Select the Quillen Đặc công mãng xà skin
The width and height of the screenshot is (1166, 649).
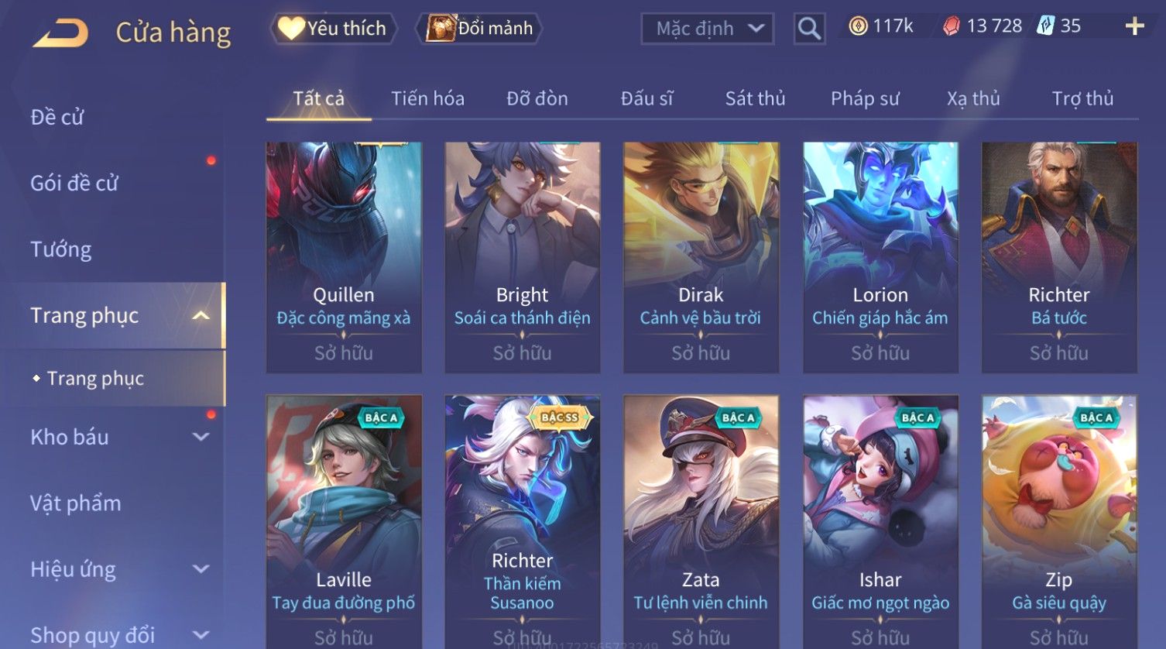[344, 256]
